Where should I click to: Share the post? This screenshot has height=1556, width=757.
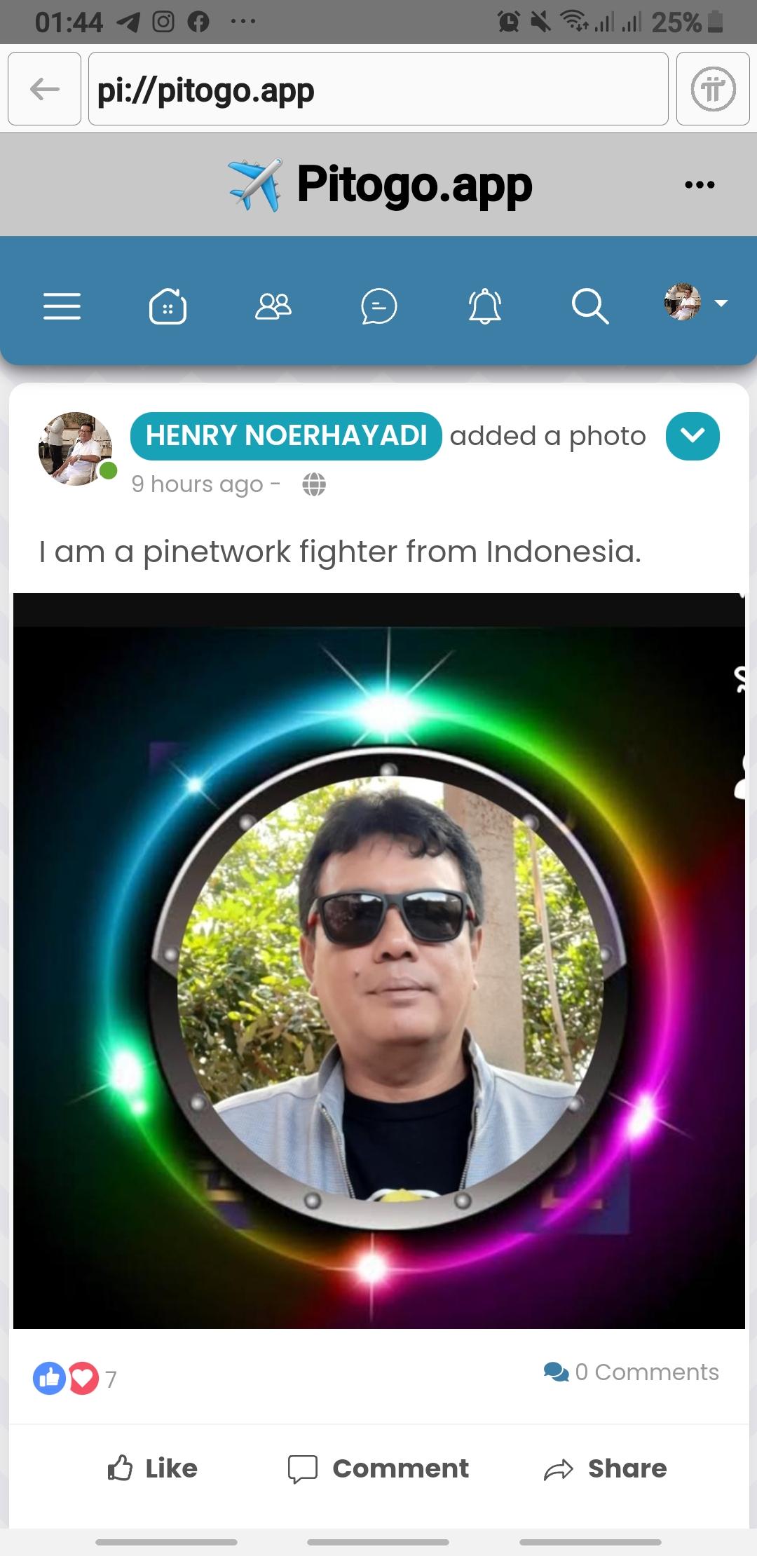[606, 1468]
